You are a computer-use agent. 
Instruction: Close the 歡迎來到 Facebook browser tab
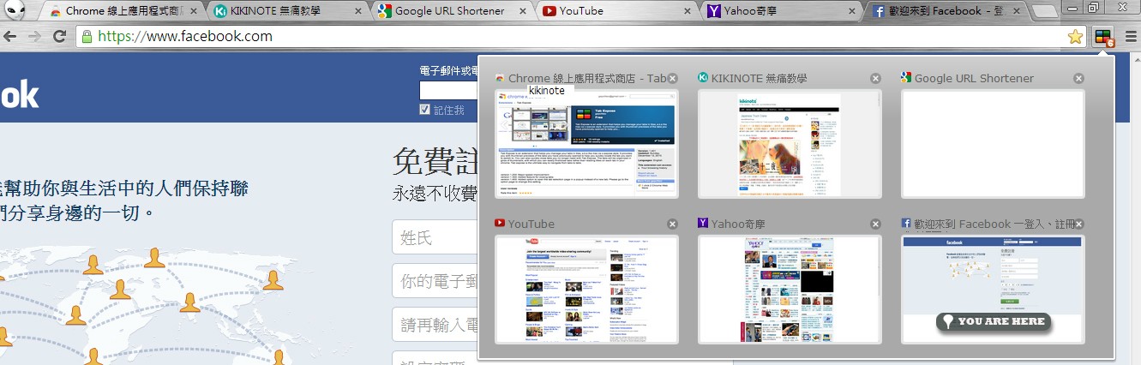(1015, 11)
